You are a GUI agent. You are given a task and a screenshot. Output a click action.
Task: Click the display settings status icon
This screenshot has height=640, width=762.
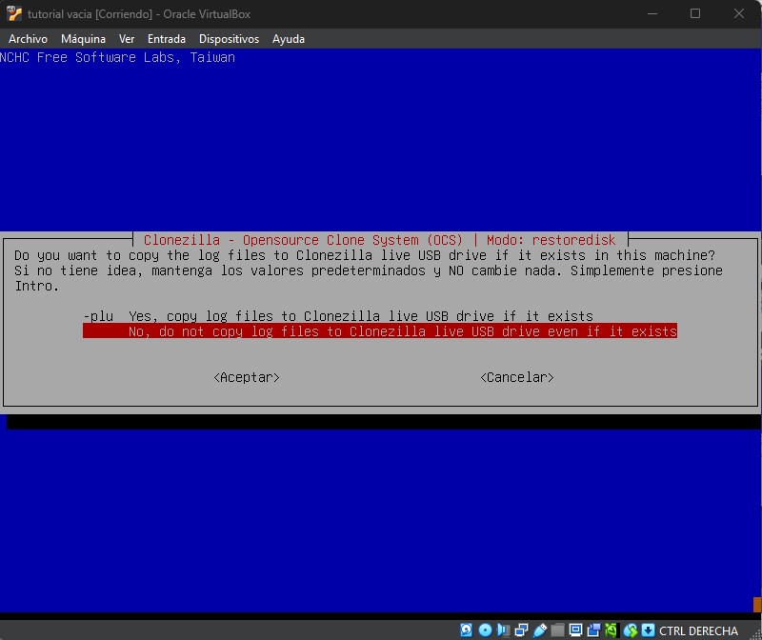click(x=576, y=630)
